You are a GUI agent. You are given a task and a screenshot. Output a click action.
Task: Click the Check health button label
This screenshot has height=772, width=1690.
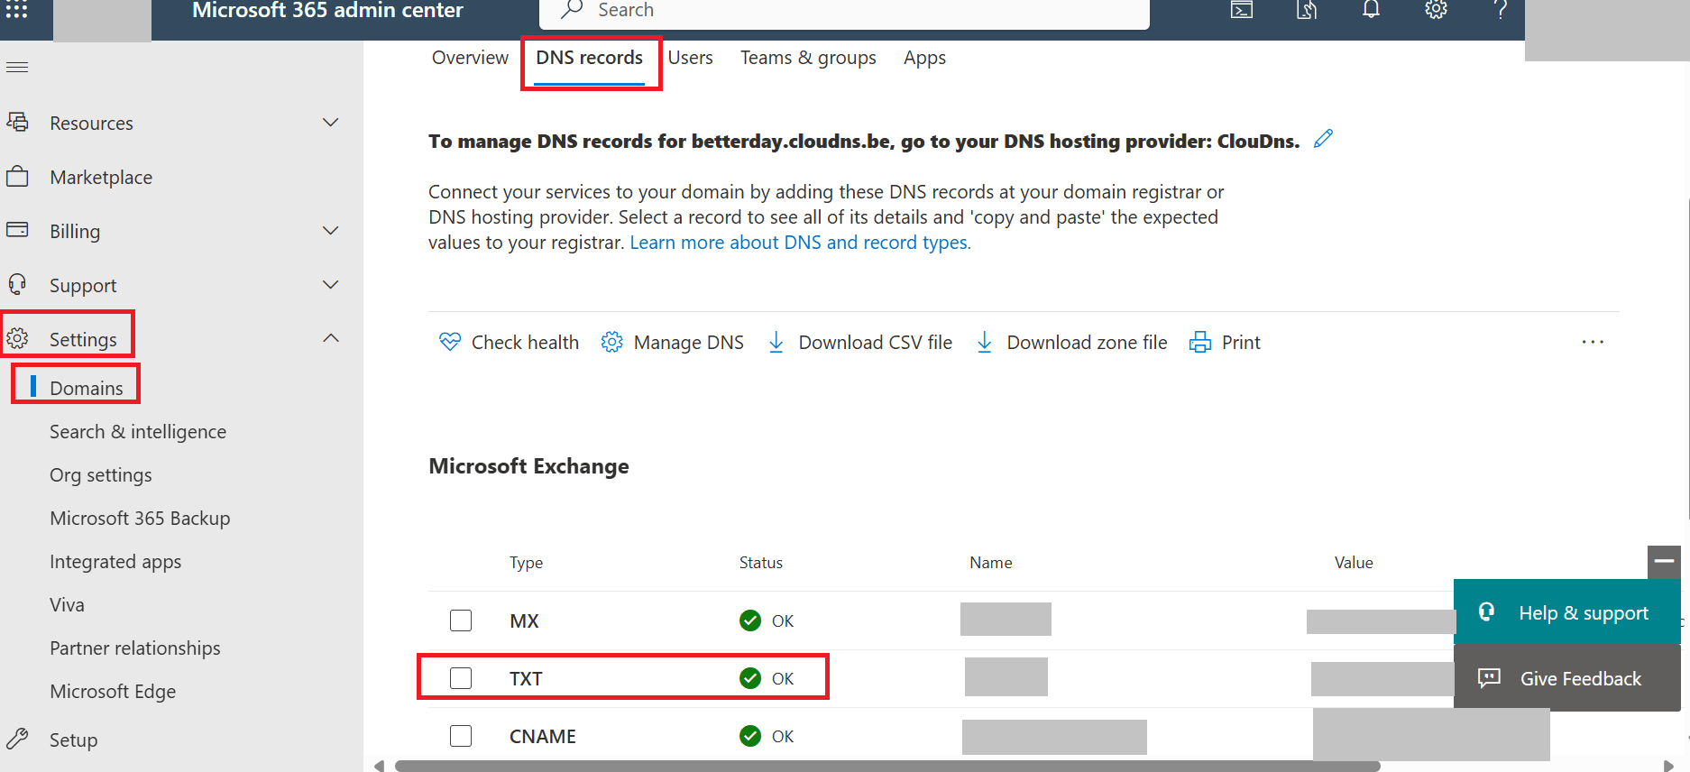[525, 343]
